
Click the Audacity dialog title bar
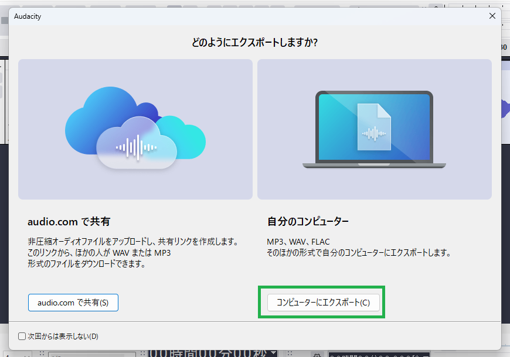[x=234, y=16]
